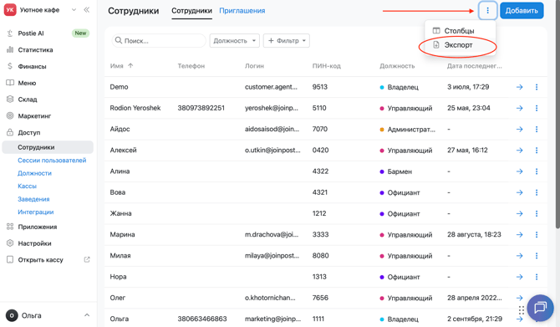Collapse the sidebar with double chevron icon
Viewport: 560px width, 327px height.
click(86, 10)
